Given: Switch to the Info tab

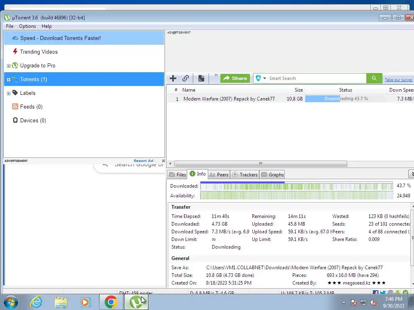Looking at the screenshot, I should coord(197,174).
